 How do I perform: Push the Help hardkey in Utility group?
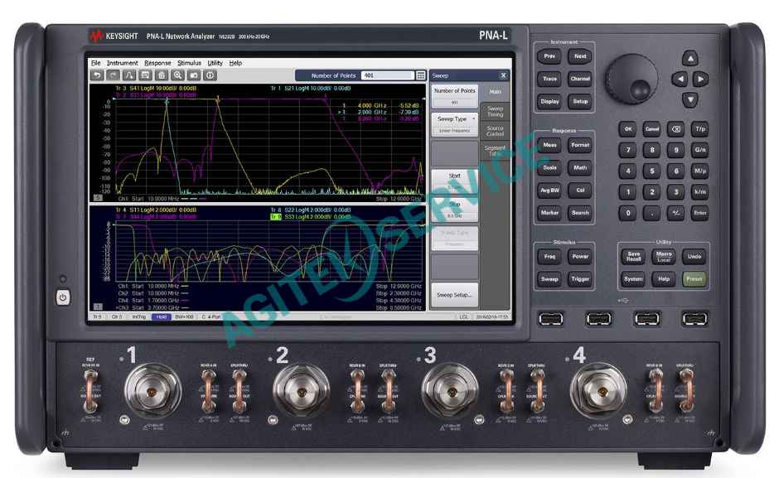(x=664, y=278)
